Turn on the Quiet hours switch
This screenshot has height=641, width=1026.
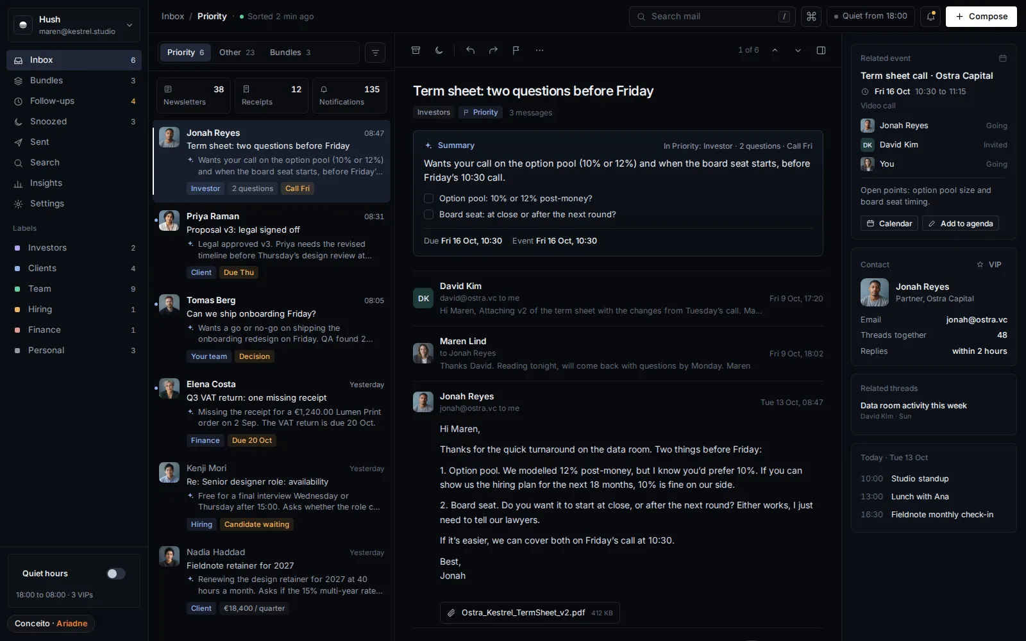coord(116,574)
